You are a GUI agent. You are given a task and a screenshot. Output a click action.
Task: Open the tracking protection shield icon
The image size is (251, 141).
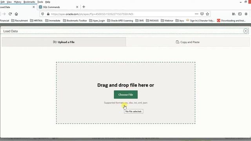(43, 14)
